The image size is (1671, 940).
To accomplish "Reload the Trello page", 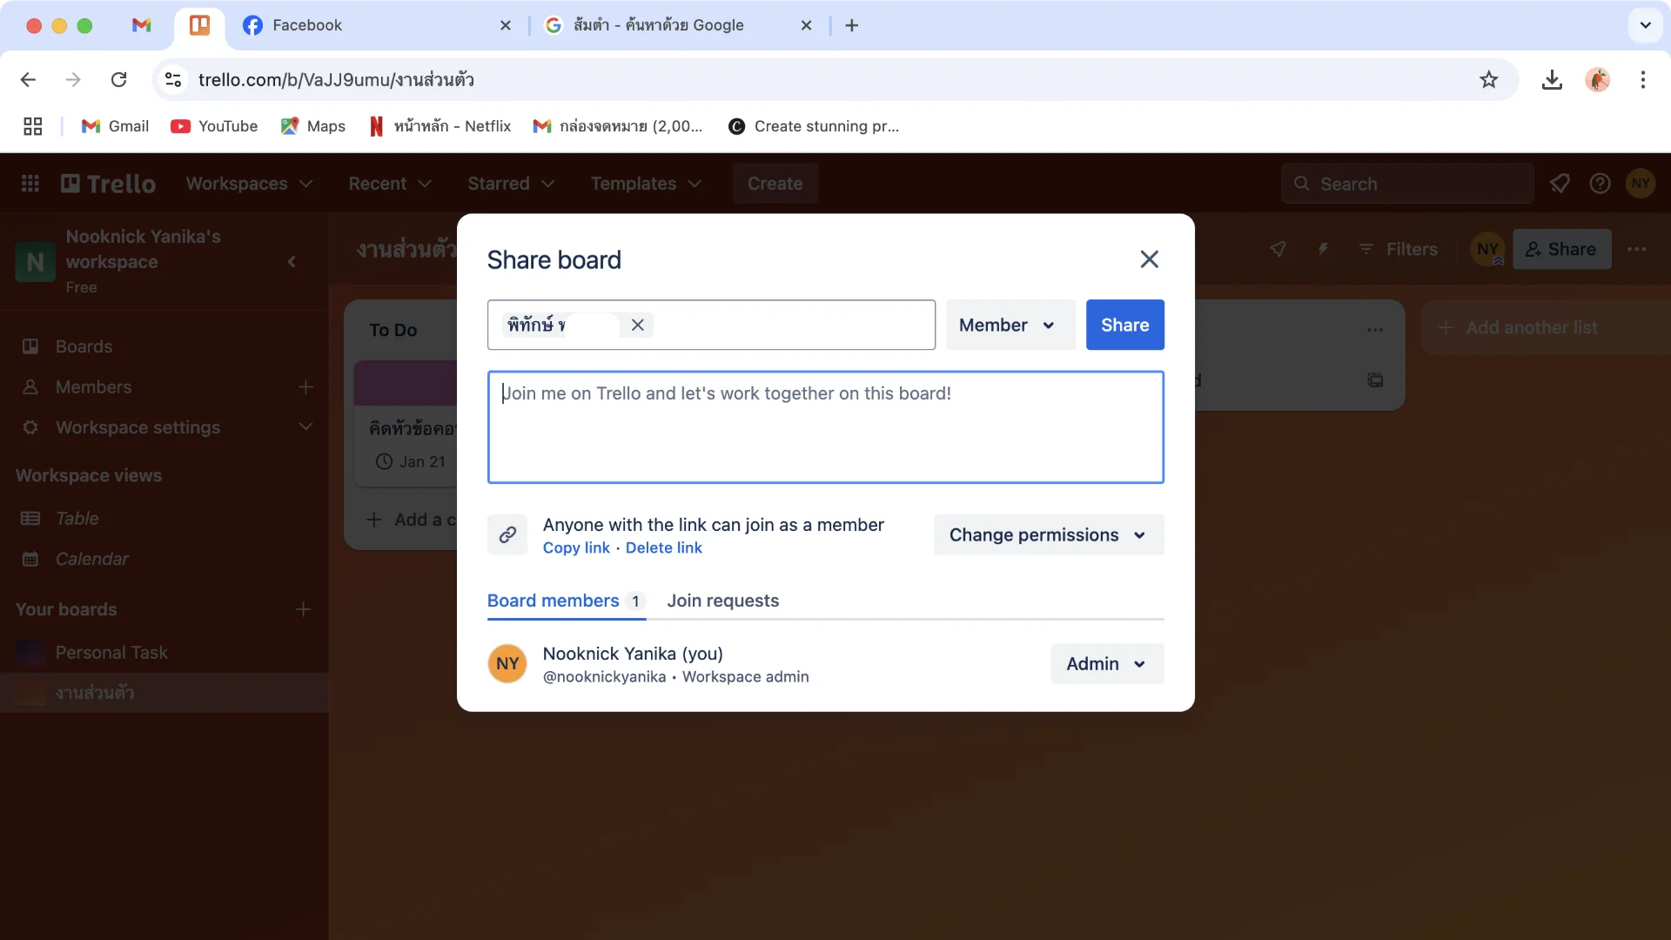I will (119, 80).
